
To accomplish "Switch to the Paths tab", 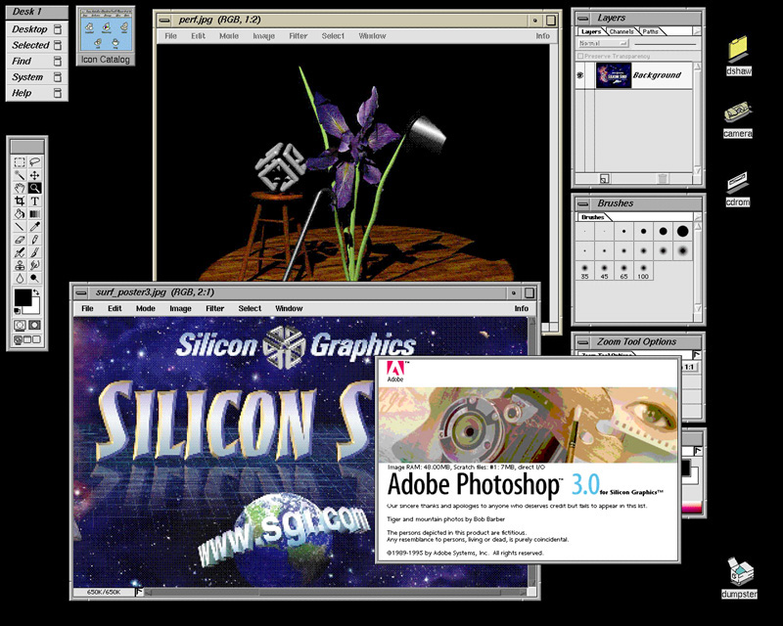I will (650, 31).
